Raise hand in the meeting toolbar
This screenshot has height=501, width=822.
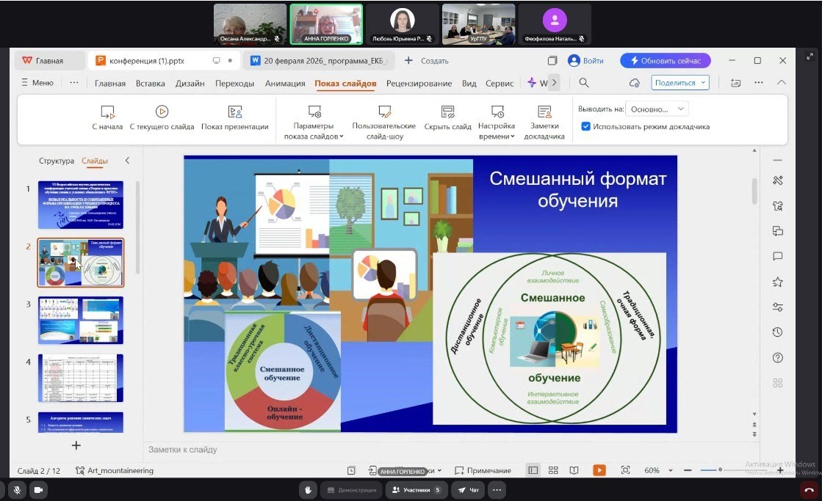309,489
